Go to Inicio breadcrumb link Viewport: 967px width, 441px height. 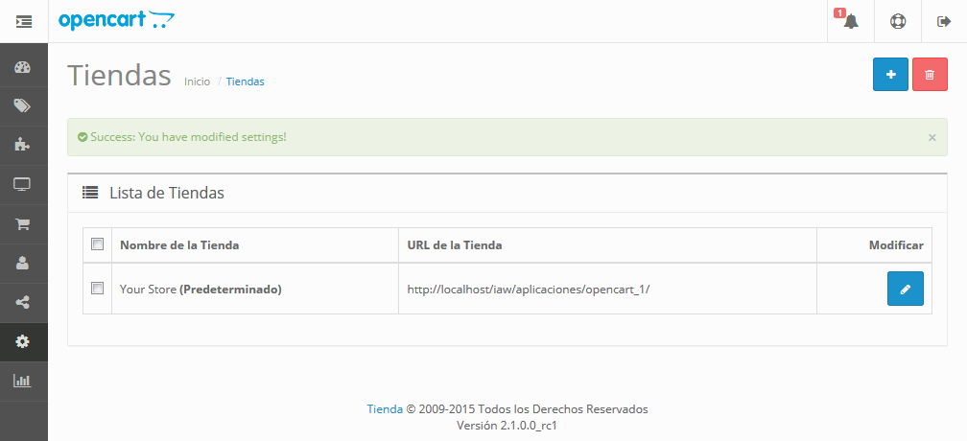(197, 81)
